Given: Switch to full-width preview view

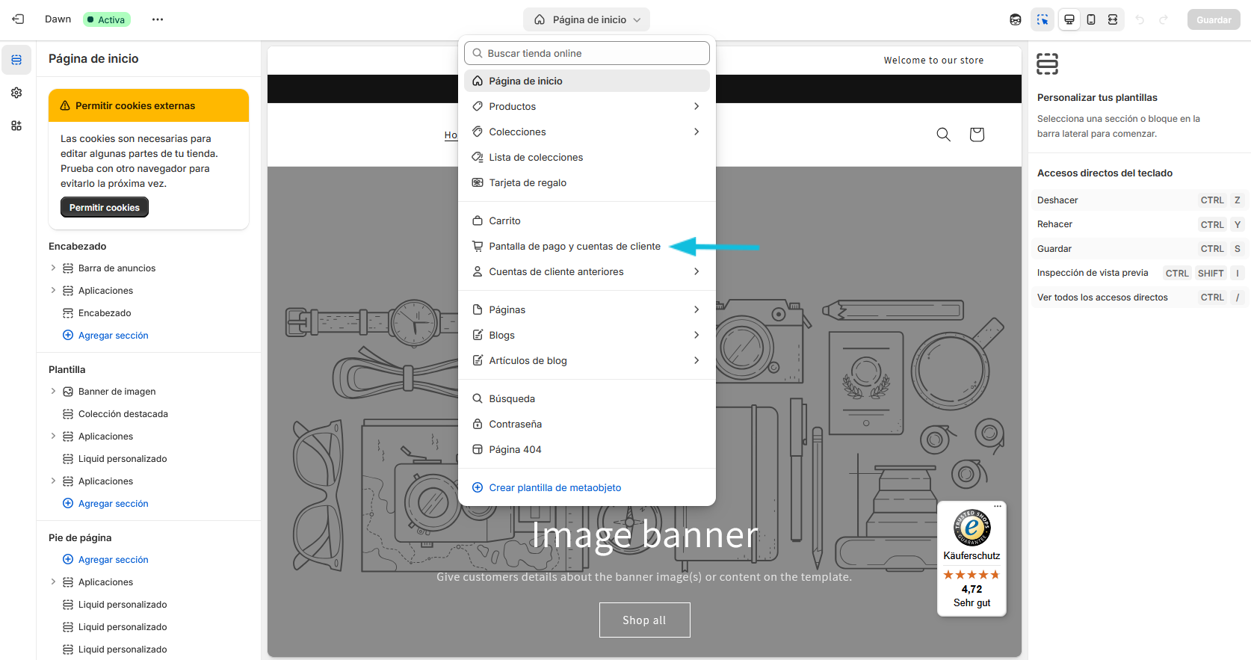Looking at the screenshot, I should (x=1113, y=19).
